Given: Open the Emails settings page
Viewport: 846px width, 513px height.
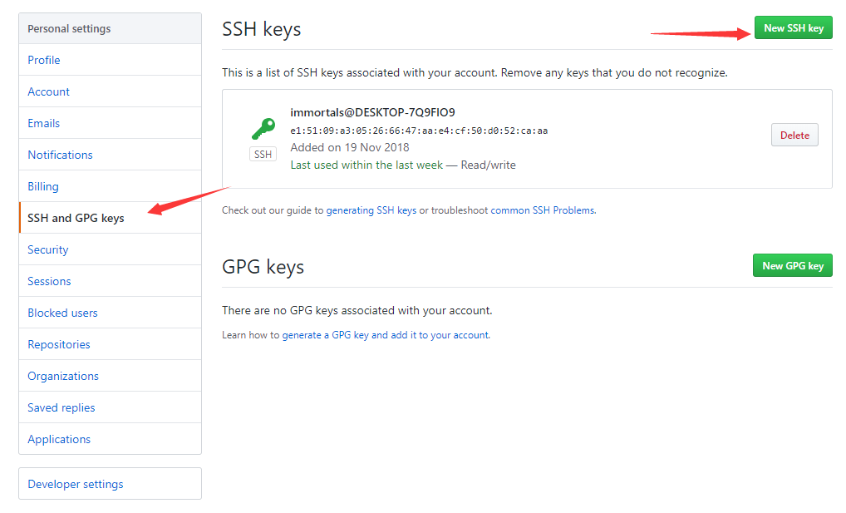Looking at the screenshot, I should click(x=44, y=123).
